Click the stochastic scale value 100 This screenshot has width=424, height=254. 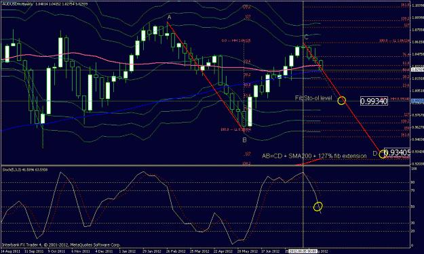pos(413,169)
